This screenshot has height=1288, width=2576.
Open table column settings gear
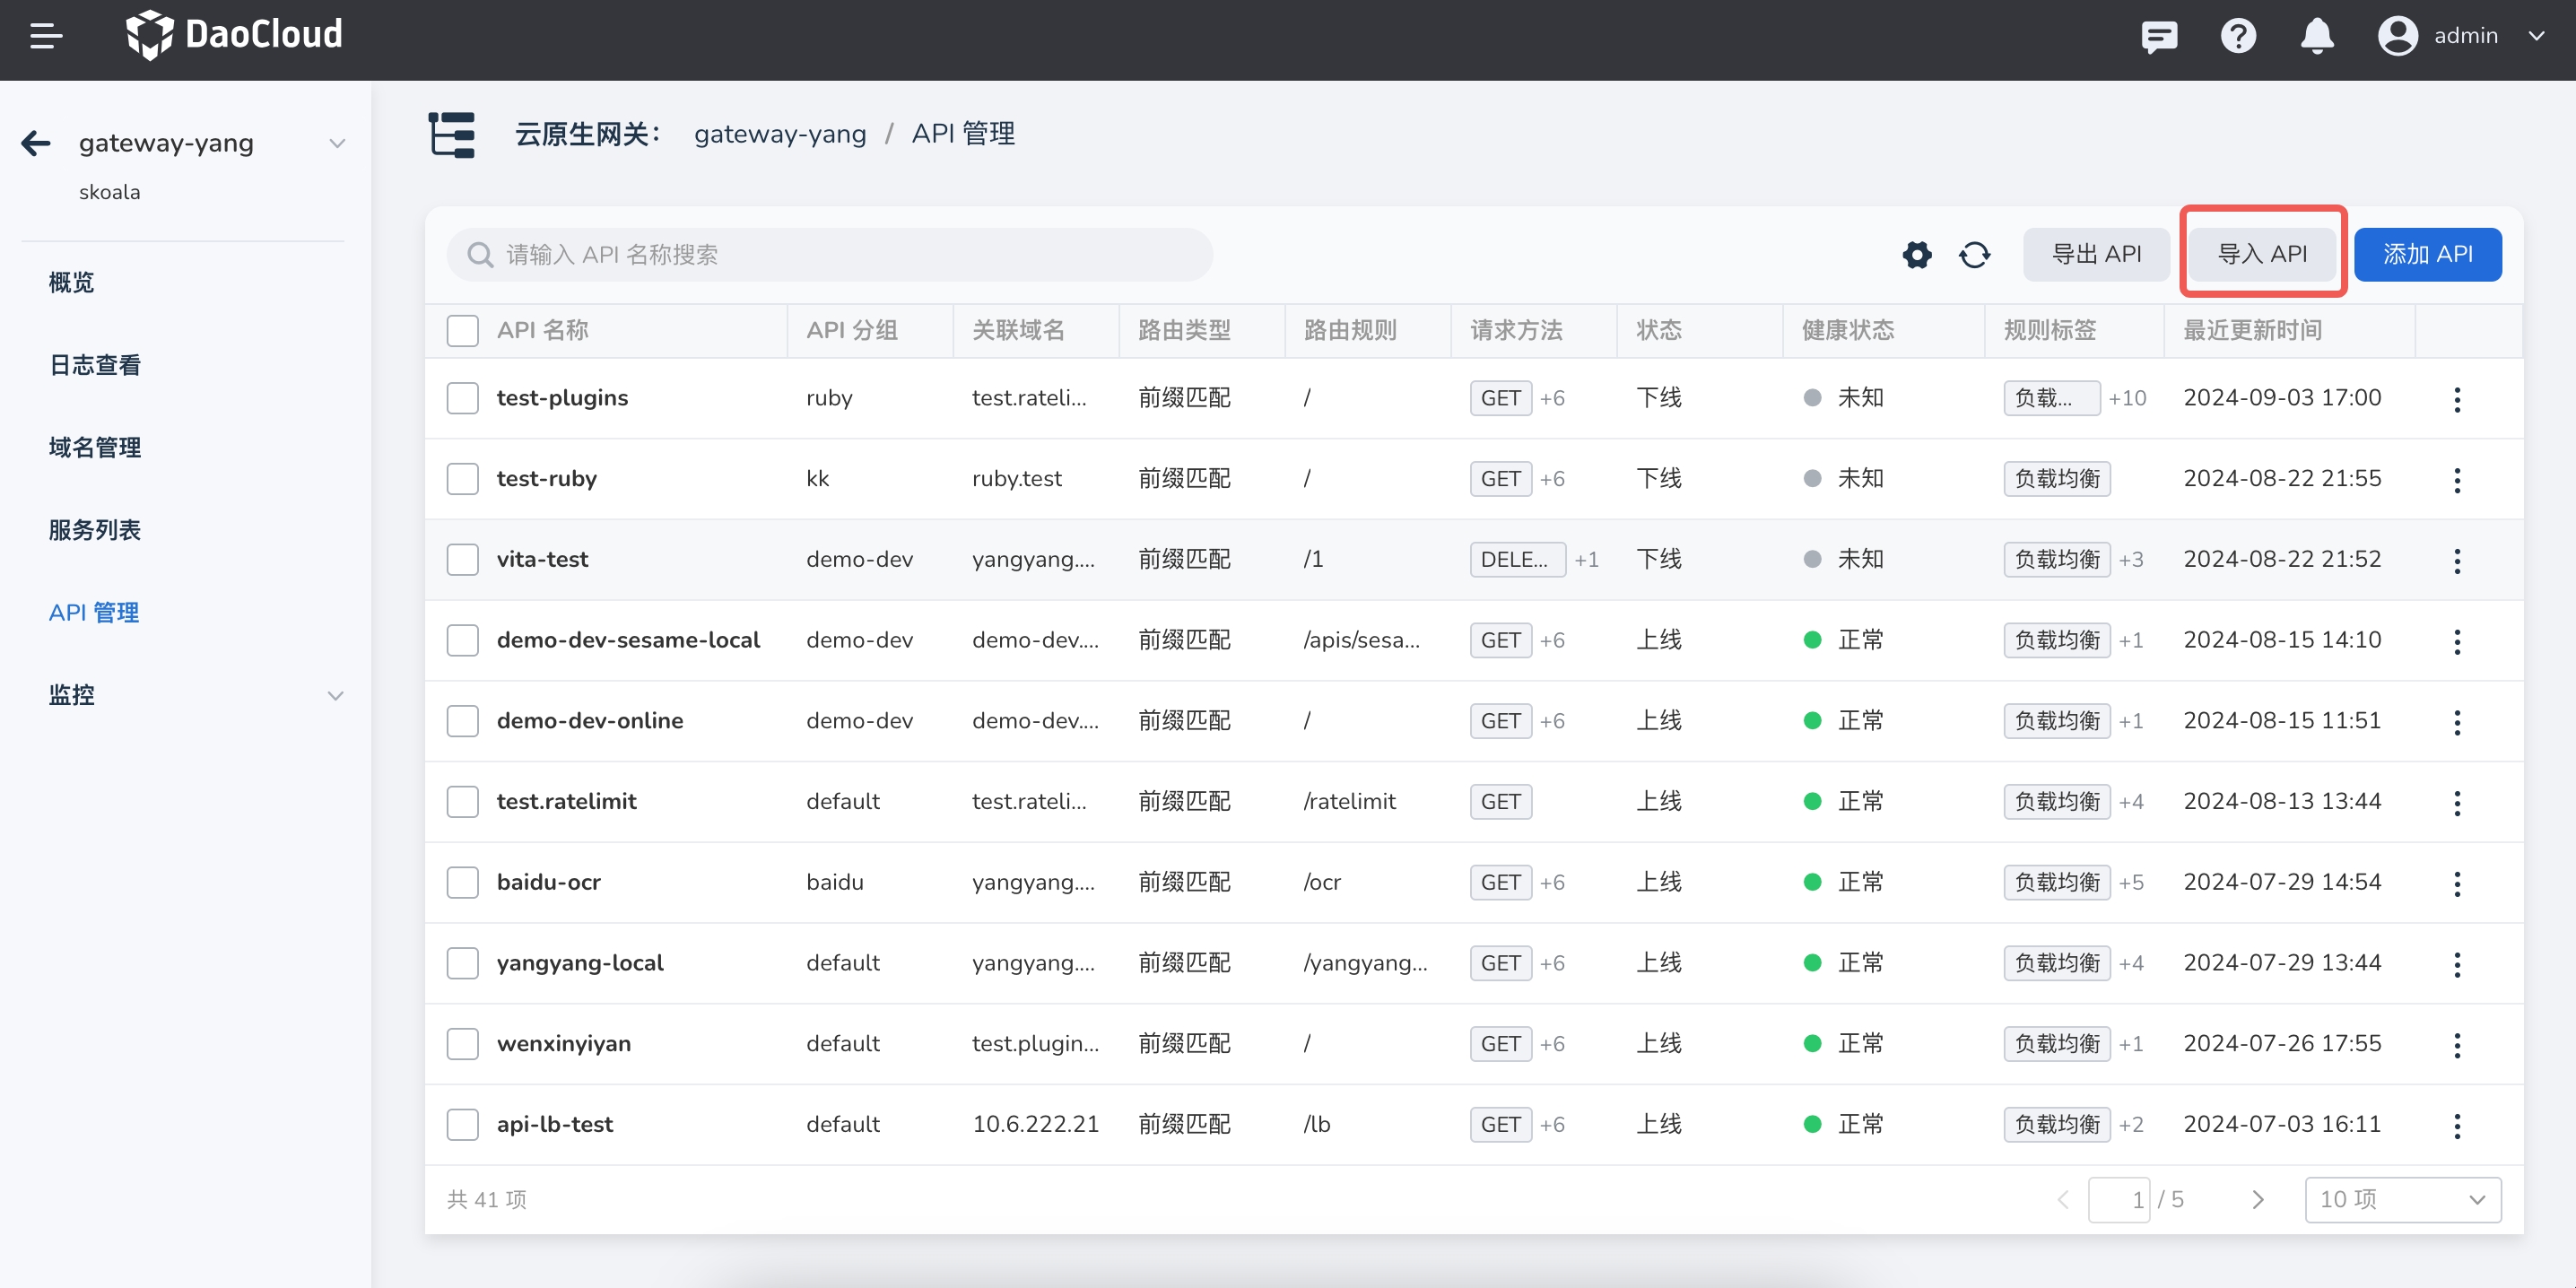(x=1916, y=255)
